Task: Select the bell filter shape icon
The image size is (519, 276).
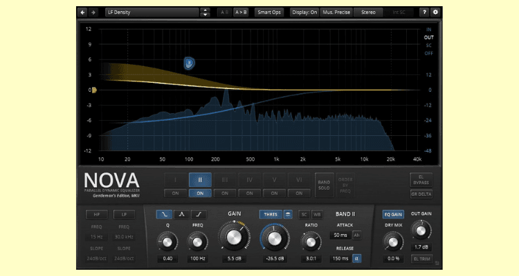Action: (x=181, y=215)
